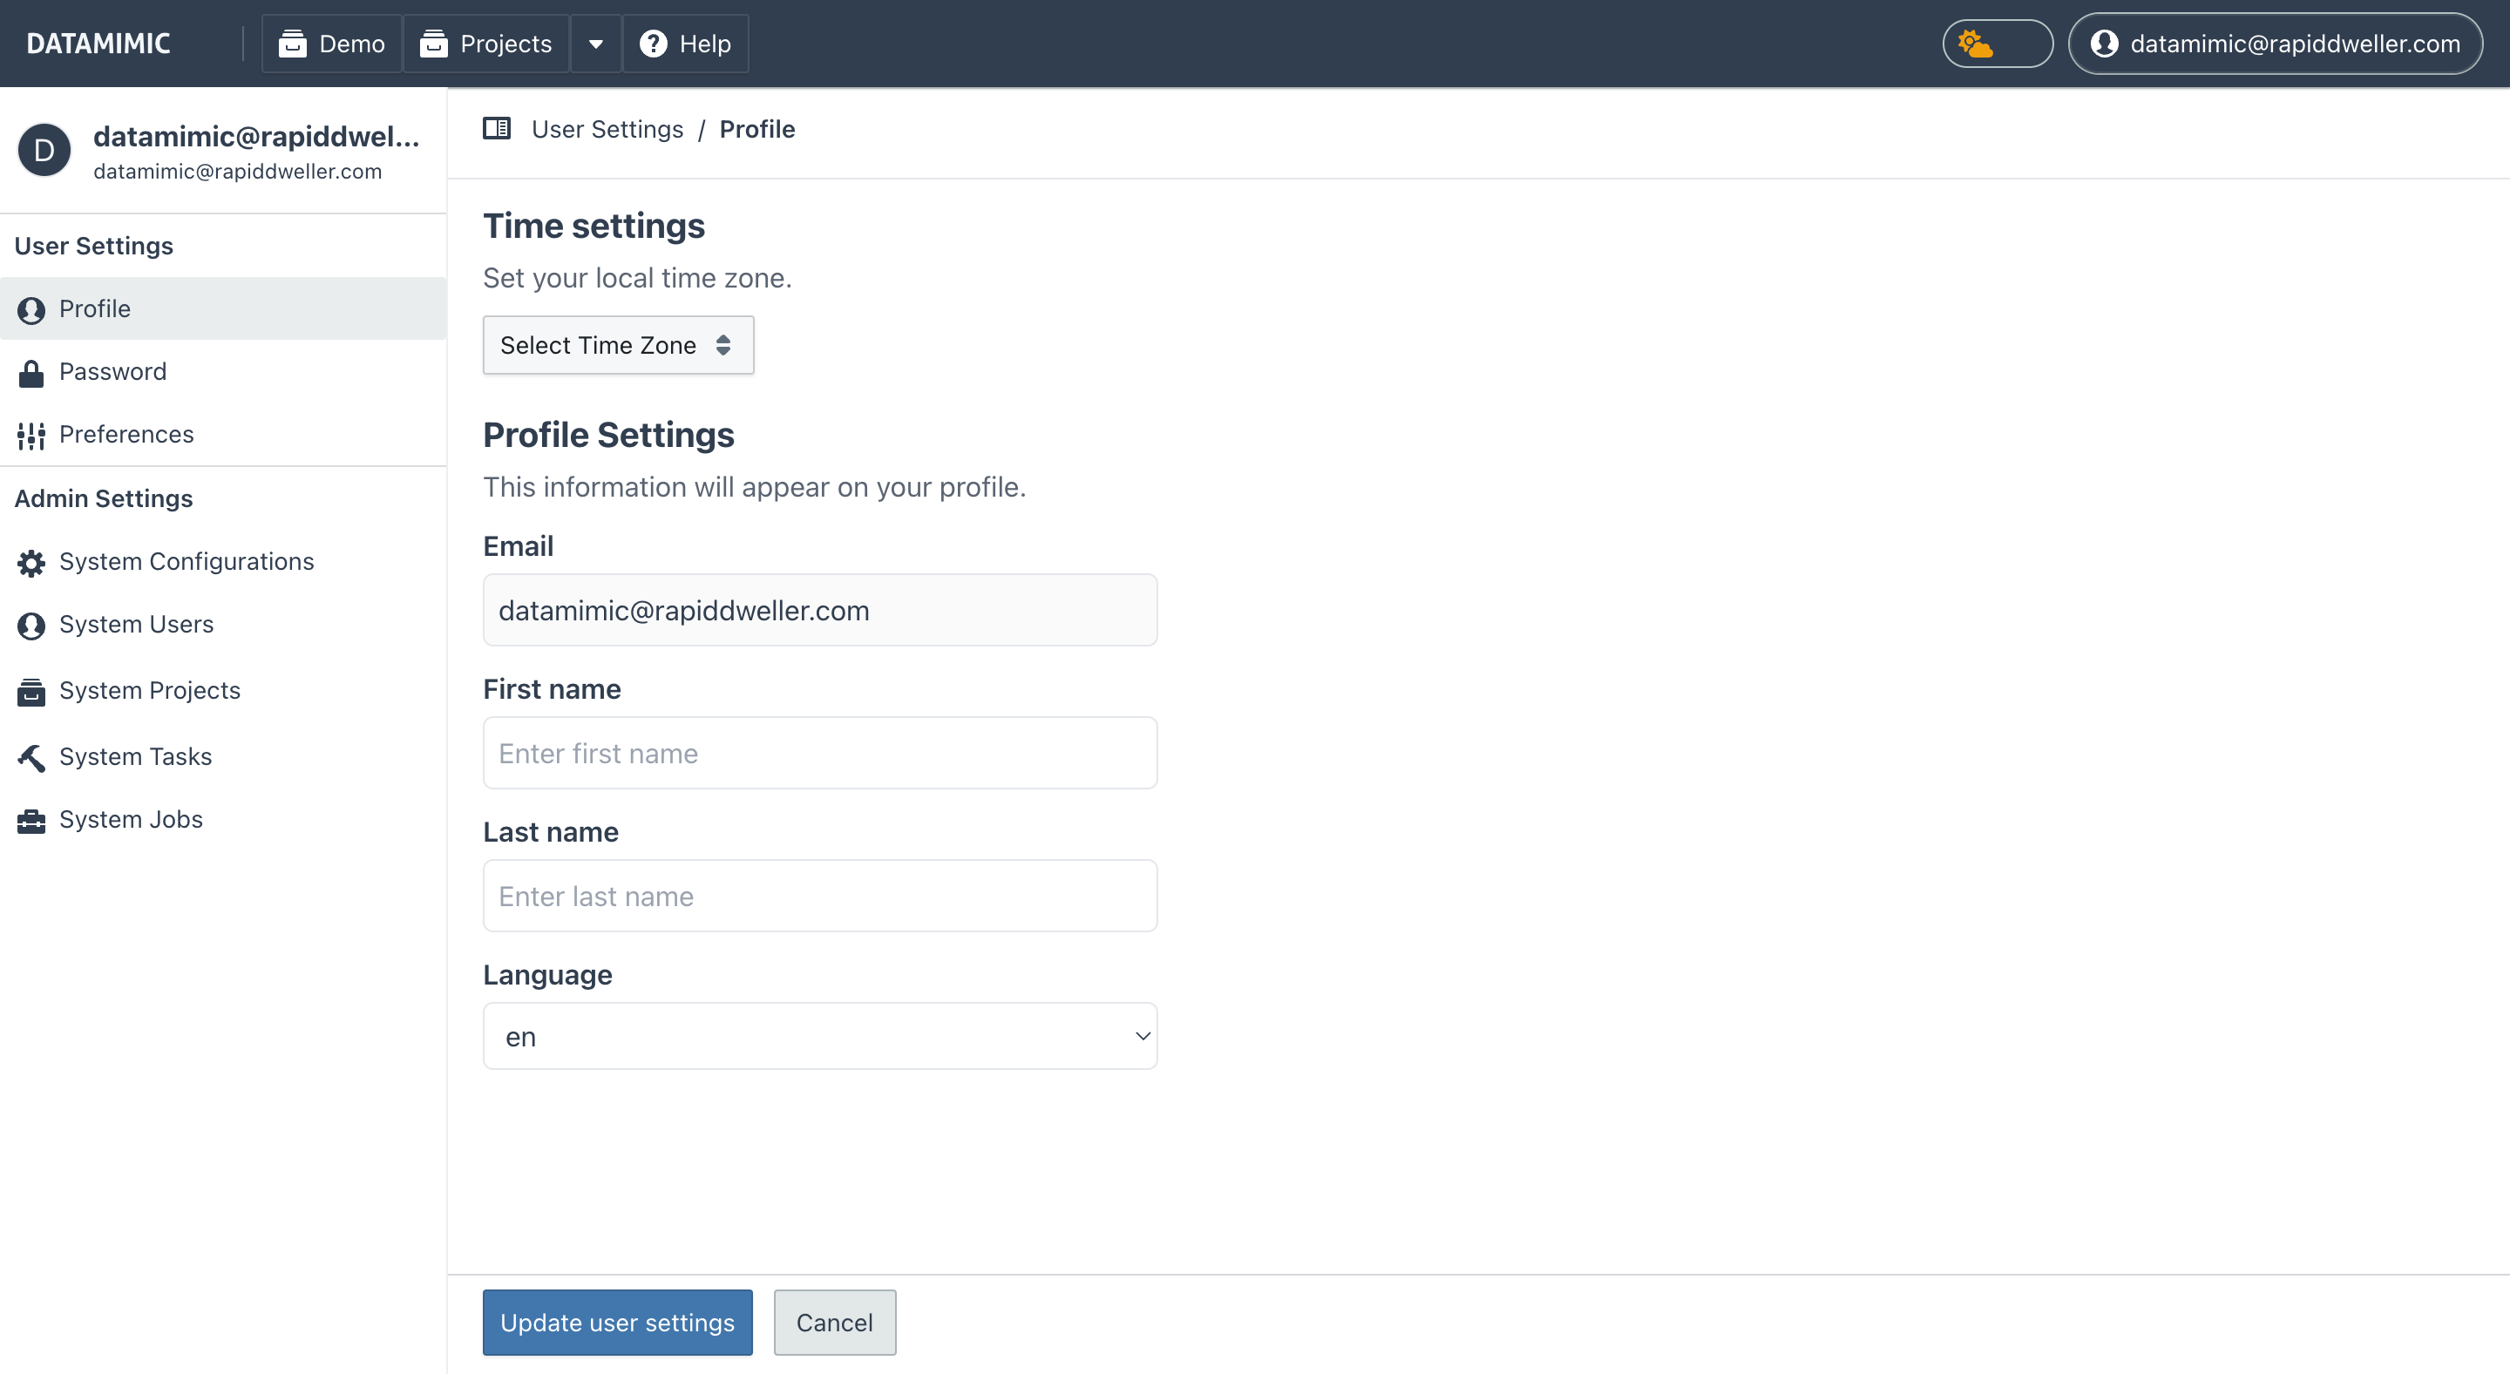Open System Configurations
Viewport: 2510px width, 1374px height.
[223, 562]
